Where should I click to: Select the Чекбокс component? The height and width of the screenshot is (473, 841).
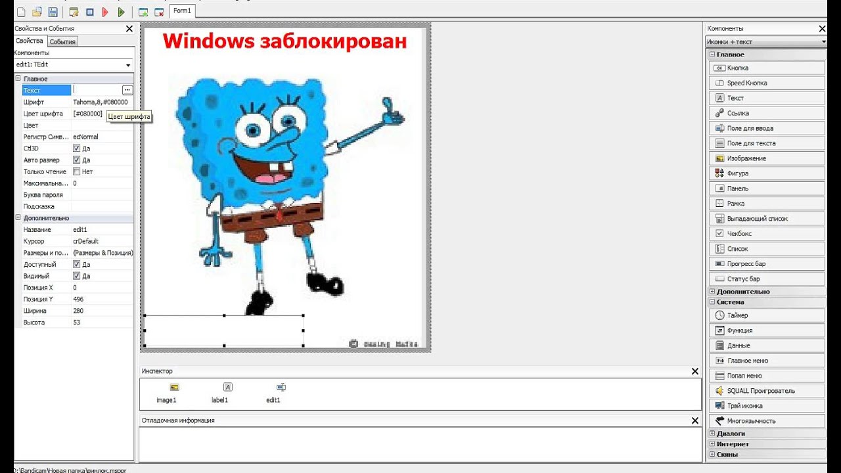tap(767, 234)
